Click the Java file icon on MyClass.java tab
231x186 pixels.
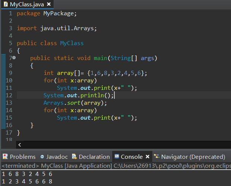click(x=6, y=4)
